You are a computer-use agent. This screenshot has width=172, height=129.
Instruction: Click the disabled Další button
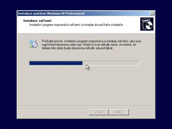click(119, 112)
